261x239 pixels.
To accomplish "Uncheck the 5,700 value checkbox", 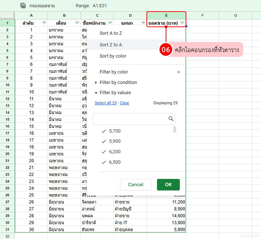I will click(104, 131).
